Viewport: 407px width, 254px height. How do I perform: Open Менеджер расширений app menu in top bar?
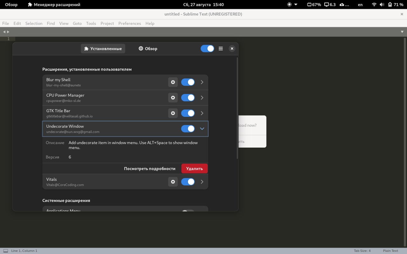click(54, 5)
